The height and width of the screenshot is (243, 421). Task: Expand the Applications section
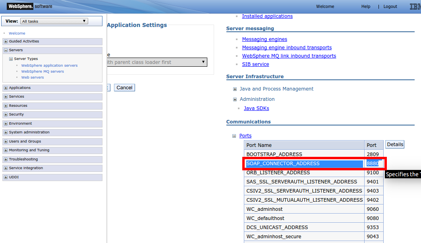tap(6, 88)
